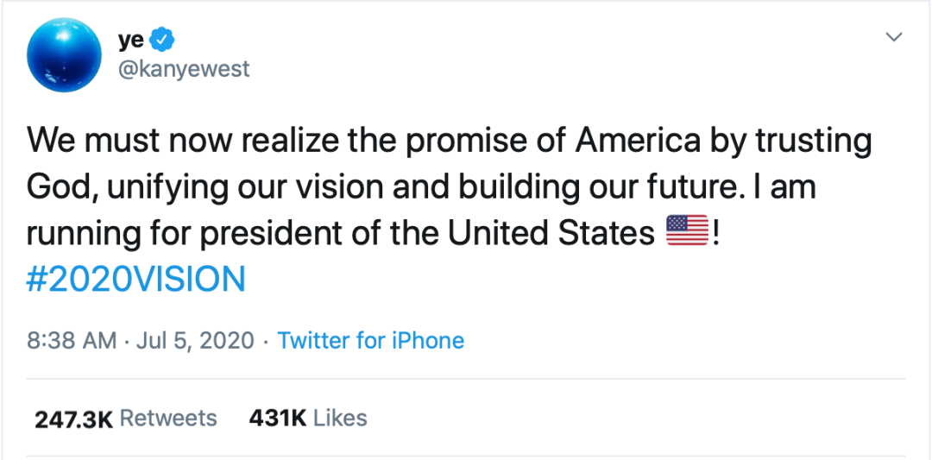Click the 8:38 AM timestamp
932x460 pixels.
click(72, 341)
